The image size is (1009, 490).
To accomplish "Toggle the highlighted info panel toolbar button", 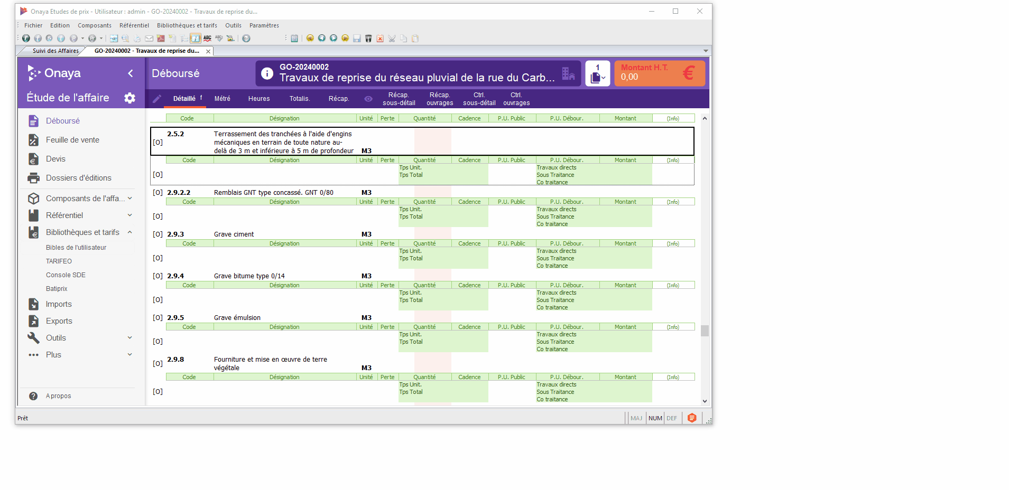I will coord(196,38).
